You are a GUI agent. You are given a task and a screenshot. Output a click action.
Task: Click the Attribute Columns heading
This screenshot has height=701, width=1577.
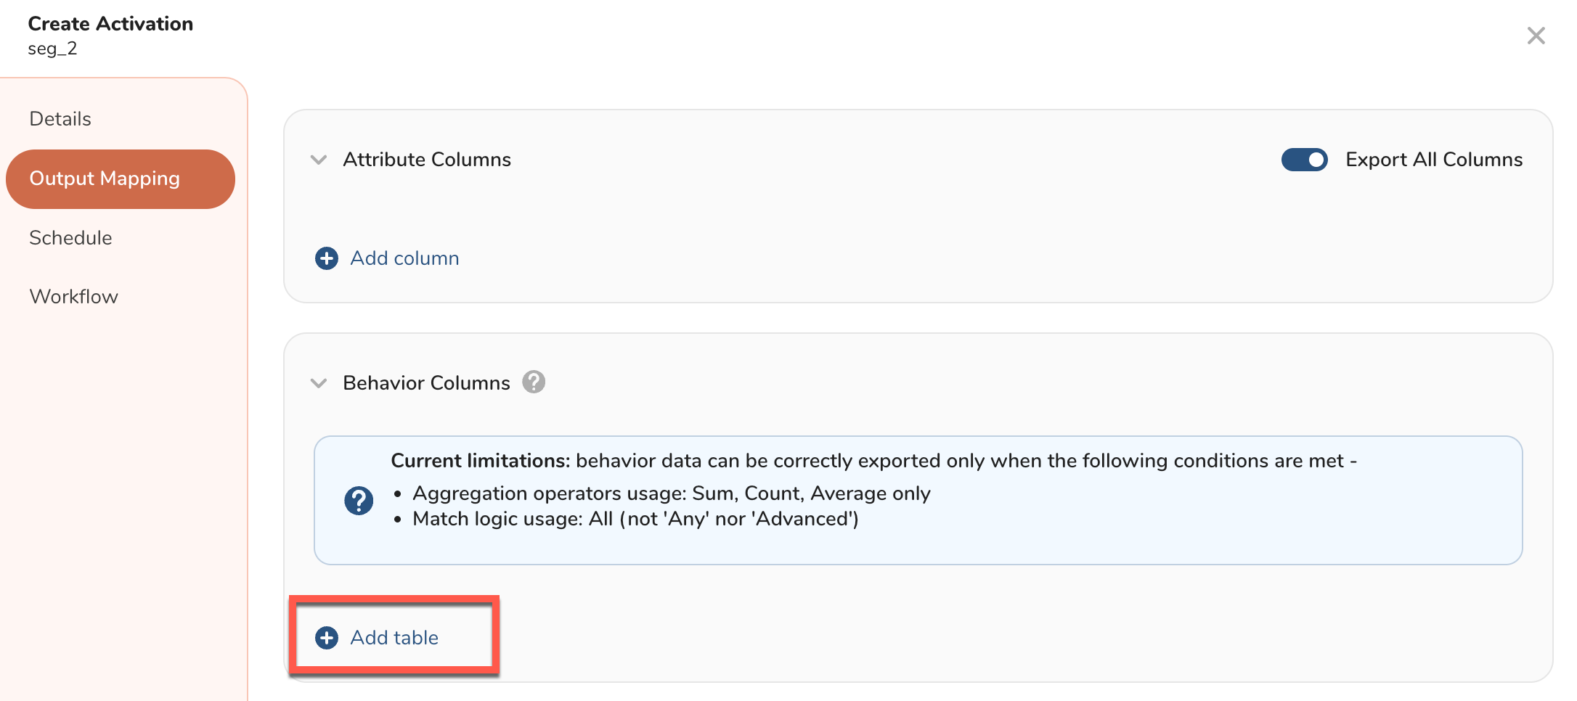point(427,160)
